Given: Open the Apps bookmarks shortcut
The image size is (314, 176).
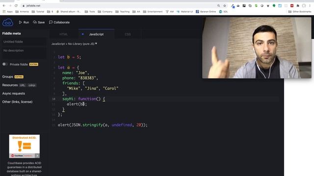Looking at the screenshot, I should pos(8,12).
